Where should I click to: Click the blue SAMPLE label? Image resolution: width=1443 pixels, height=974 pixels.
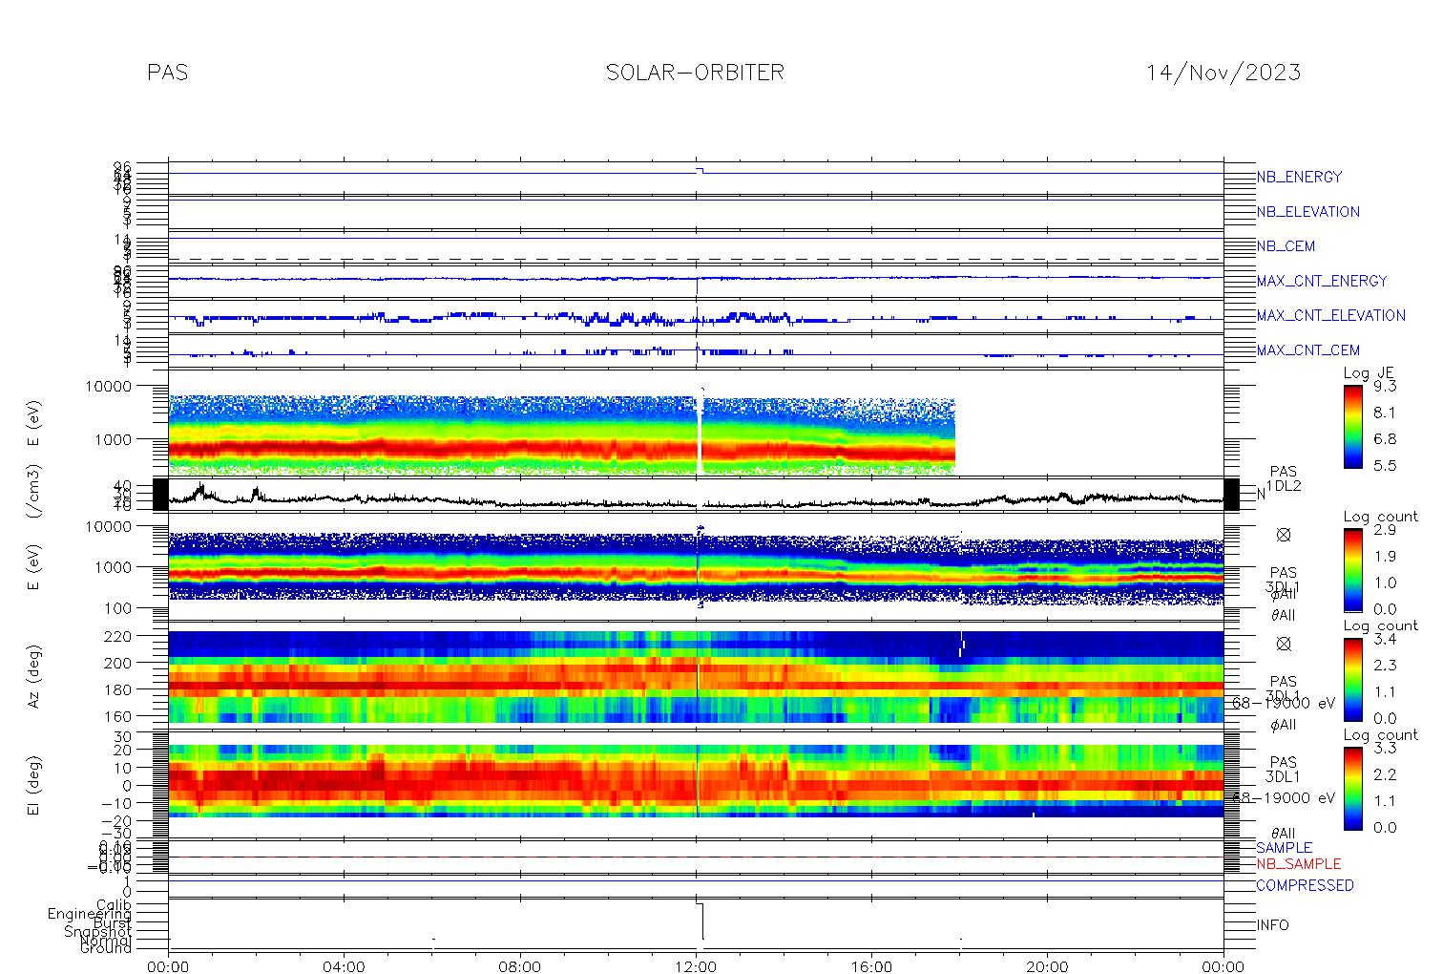coord(1284,848)
